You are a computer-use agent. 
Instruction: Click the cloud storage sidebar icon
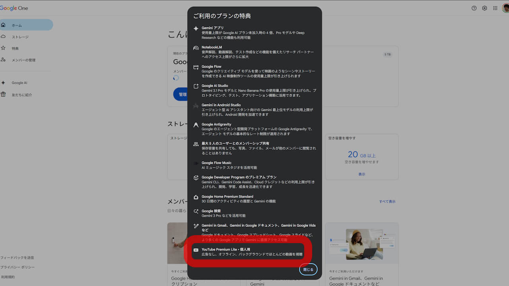(3, 37)
